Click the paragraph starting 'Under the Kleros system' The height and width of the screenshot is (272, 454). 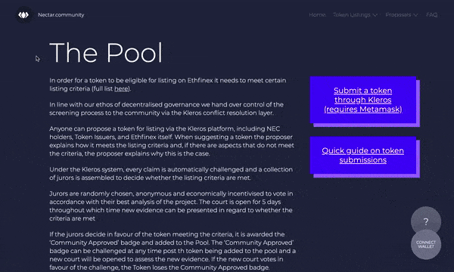[171, 174]
